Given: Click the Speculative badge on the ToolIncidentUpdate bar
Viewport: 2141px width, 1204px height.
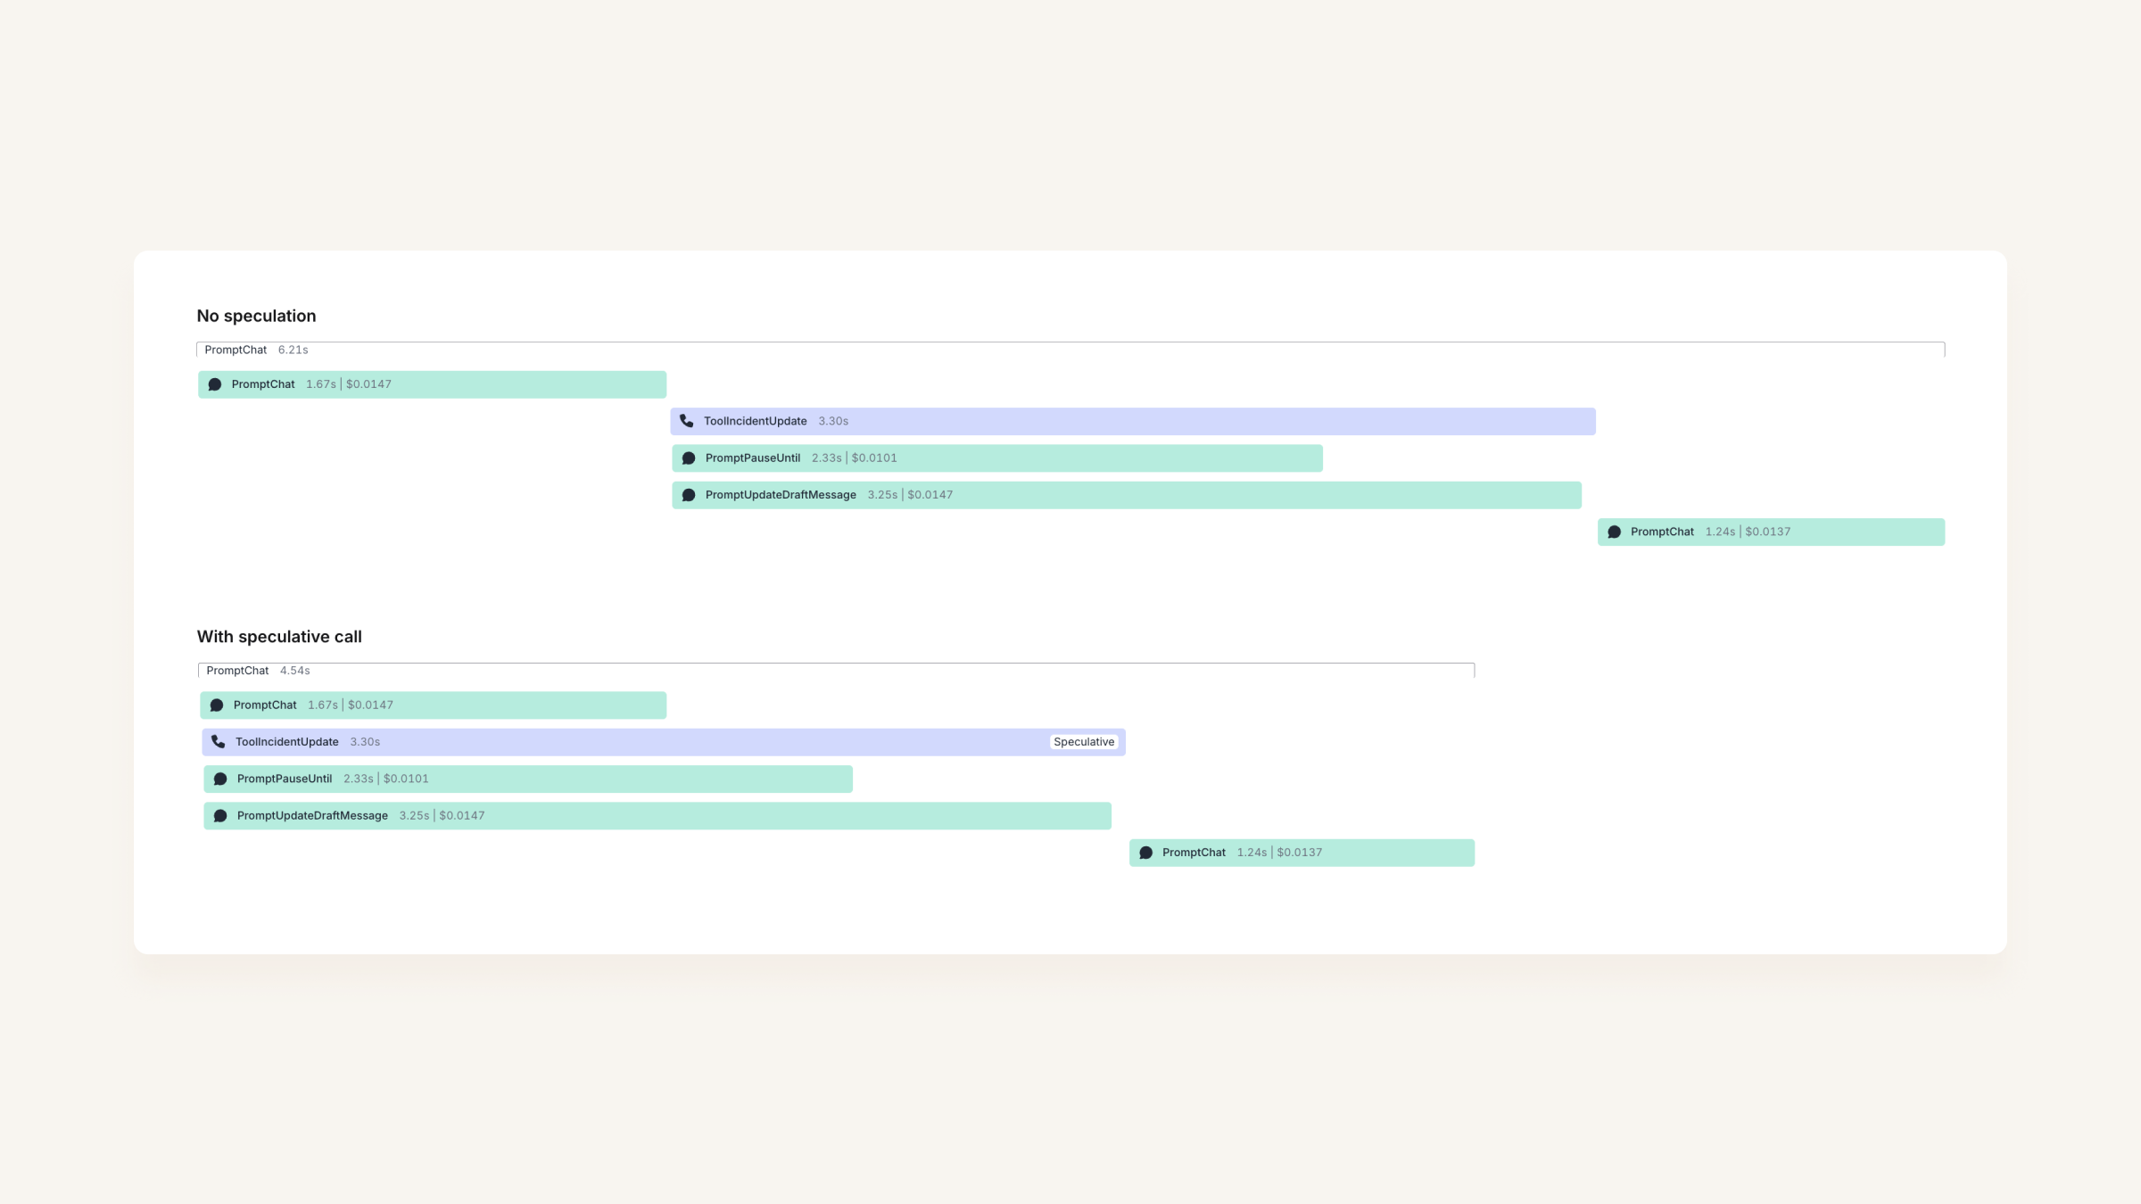Looking at the screenshot, I should tap(1084, 742).
